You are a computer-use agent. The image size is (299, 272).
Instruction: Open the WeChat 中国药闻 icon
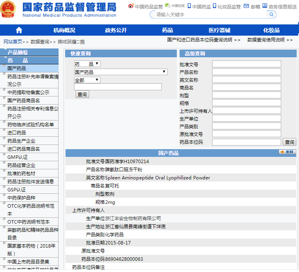[168, 5]
